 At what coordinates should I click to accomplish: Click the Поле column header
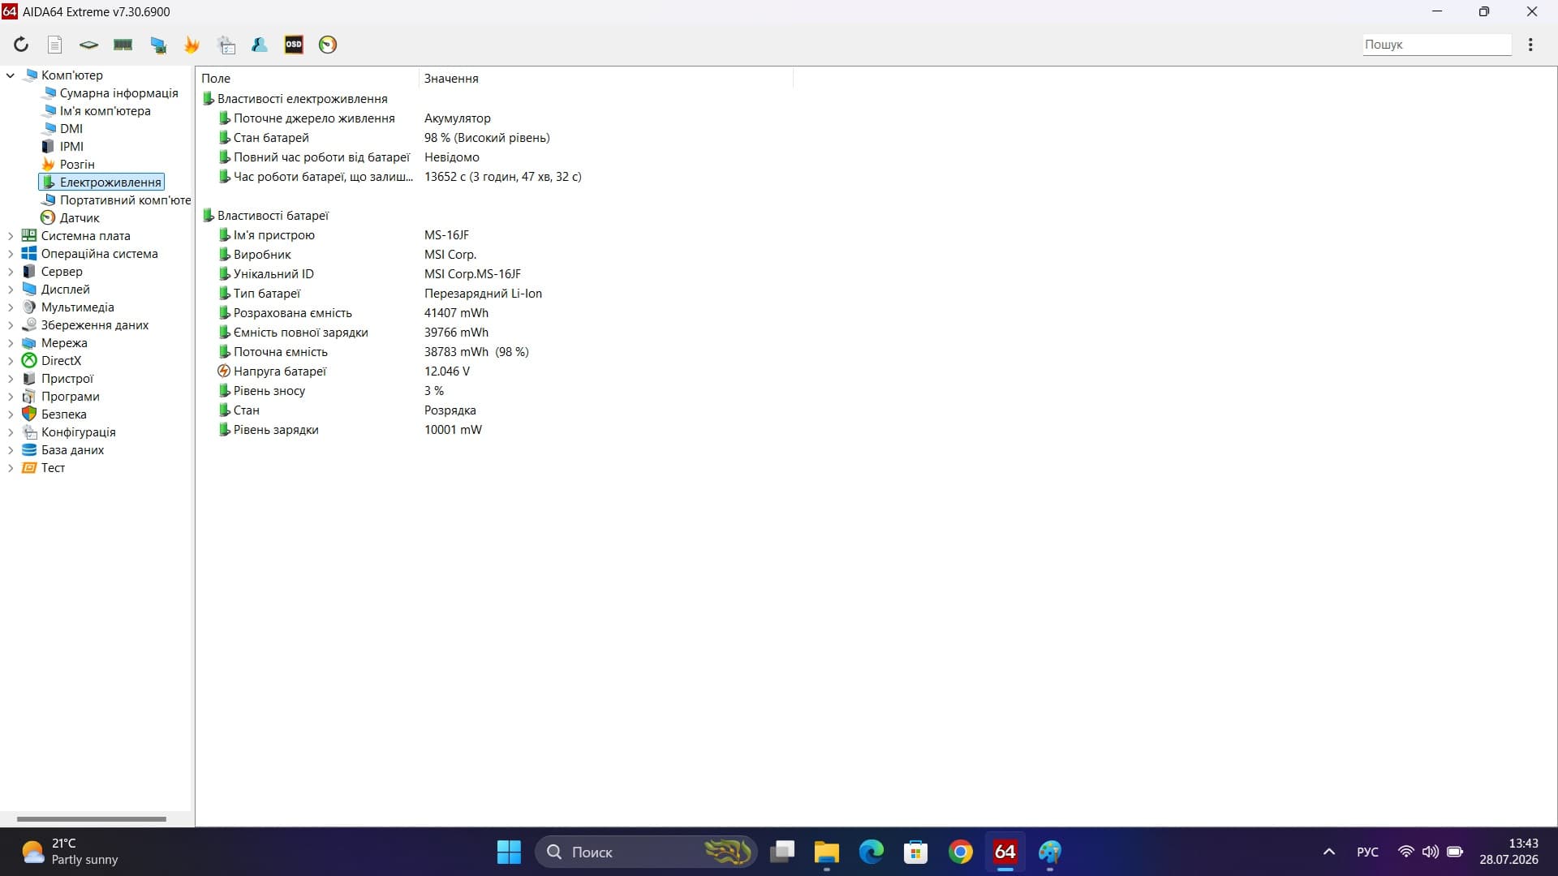coord(308,79)
